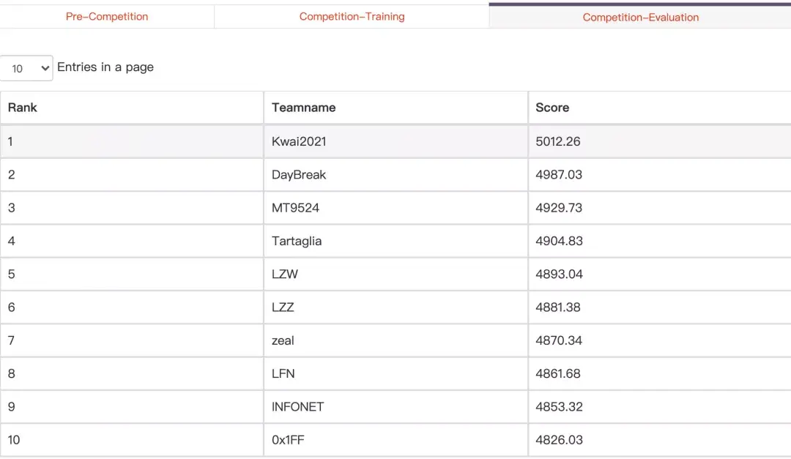Select the zeal team row
Screen dimensions: 791x459
283,340
